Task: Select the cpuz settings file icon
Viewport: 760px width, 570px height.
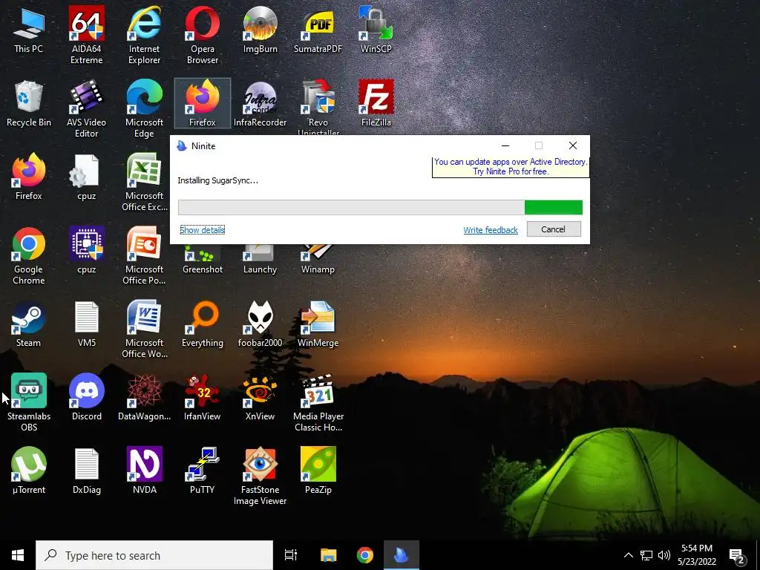Action: pos(86,177)
